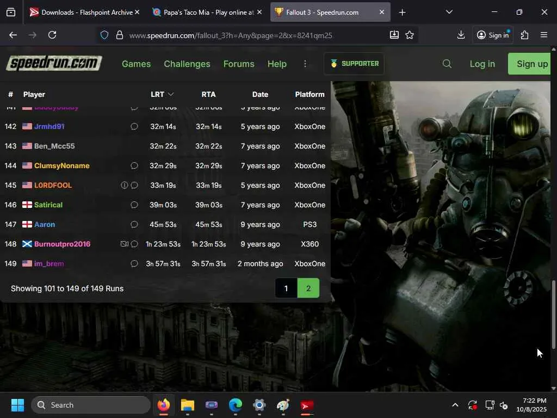Close the Flashpoint Archive Downloads tab
Image resolution: width=557 pixels, height=418 pixels.
tap(137, 12)
